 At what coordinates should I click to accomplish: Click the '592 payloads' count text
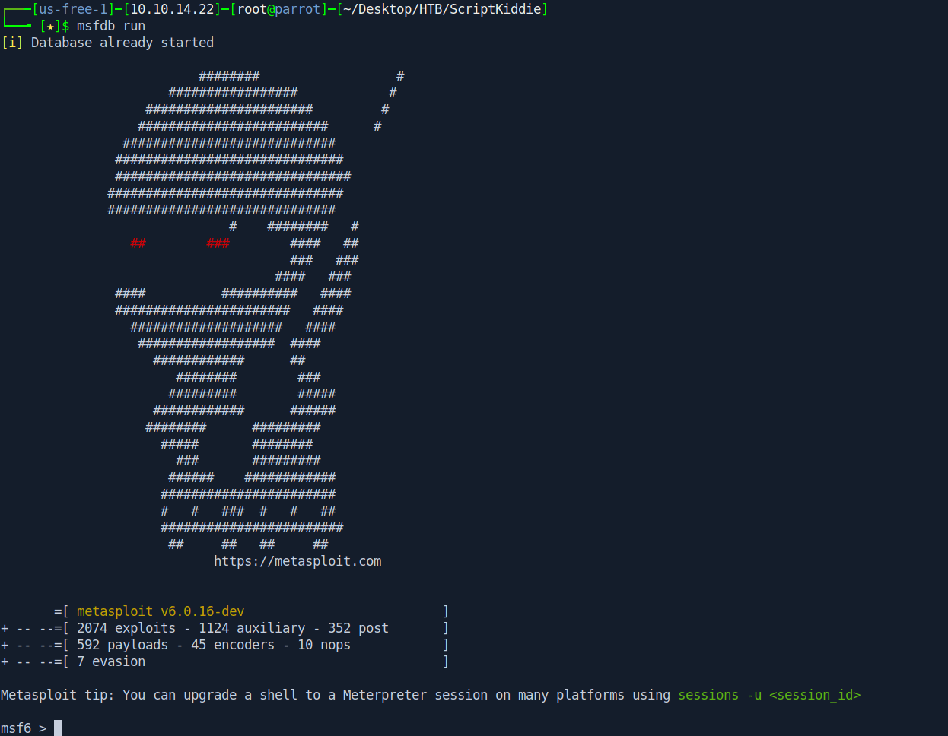tap(122, 645)
